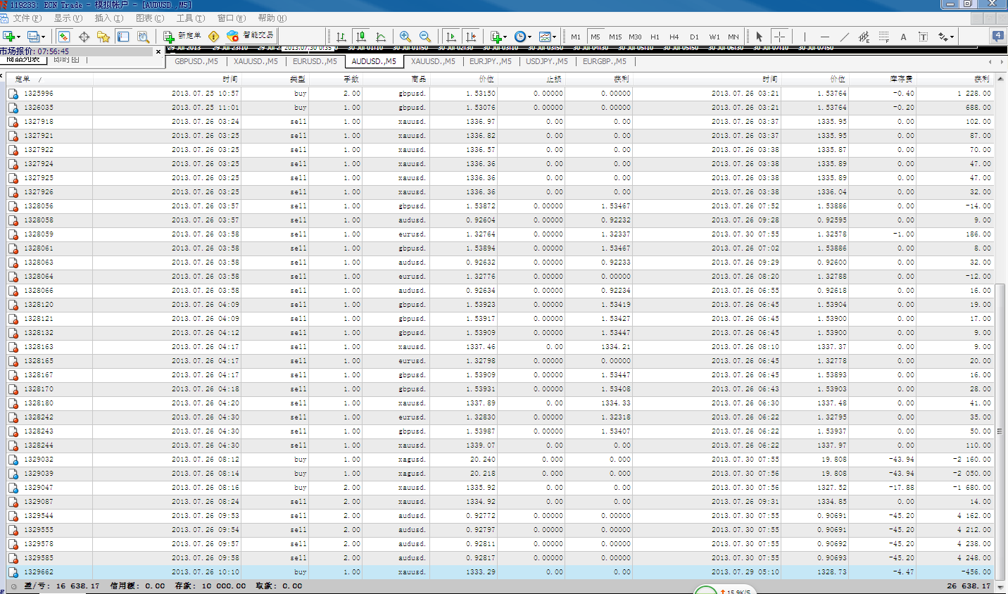Open the 工具 (Tools) menu

(x=190, y=18)
